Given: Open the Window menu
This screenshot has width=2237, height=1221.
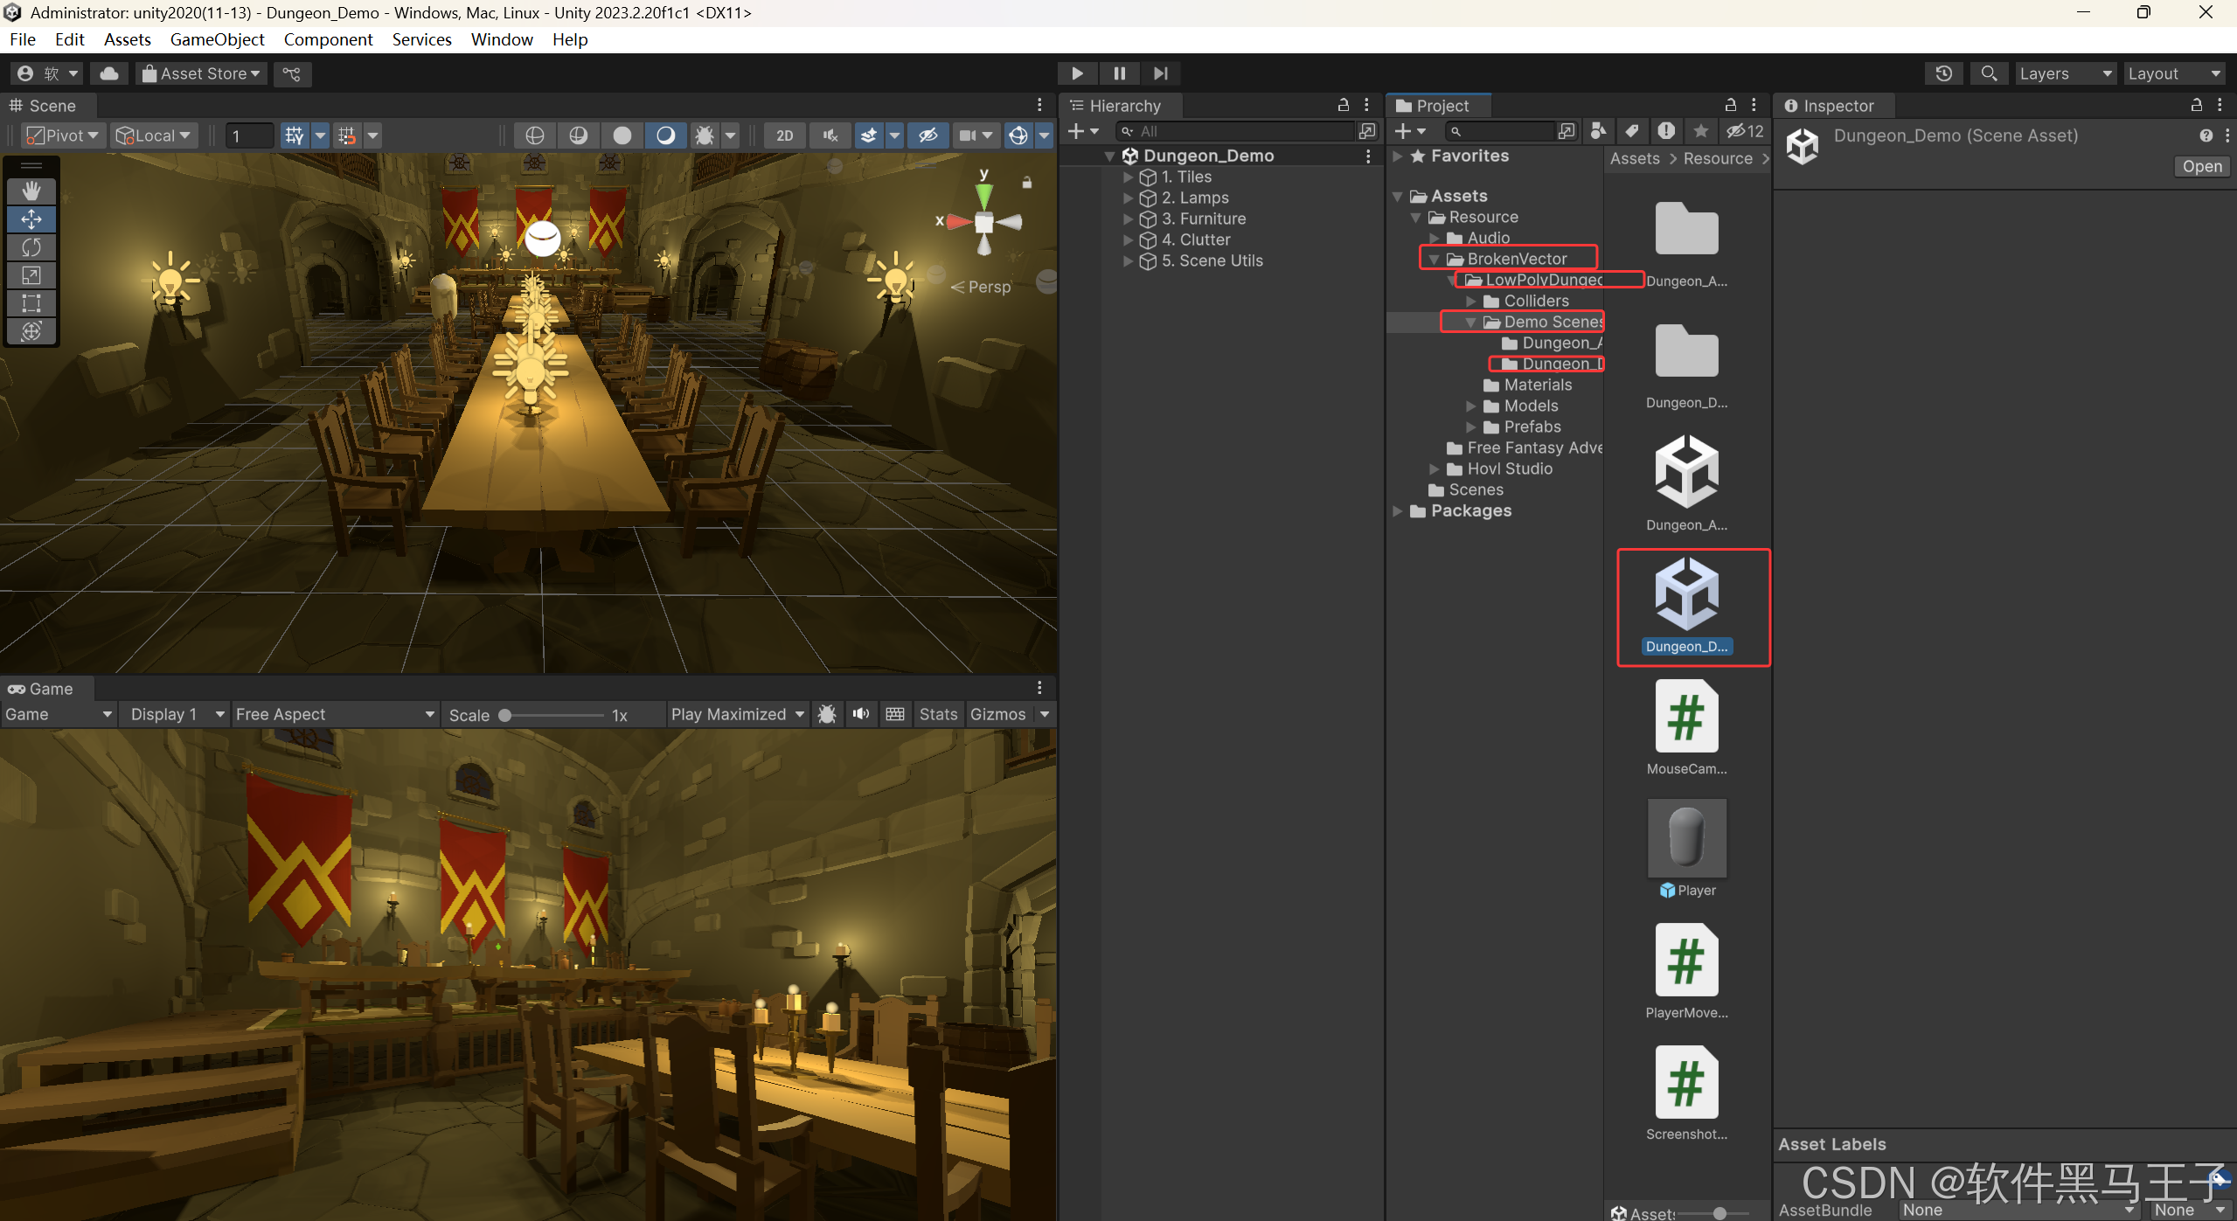Looking at the screenshot, I should click(502, 39).
